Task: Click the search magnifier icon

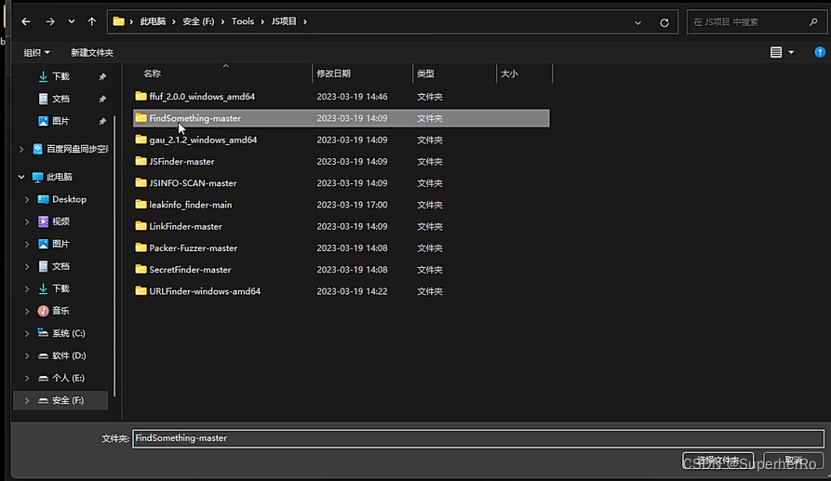Action: point(813,21)
